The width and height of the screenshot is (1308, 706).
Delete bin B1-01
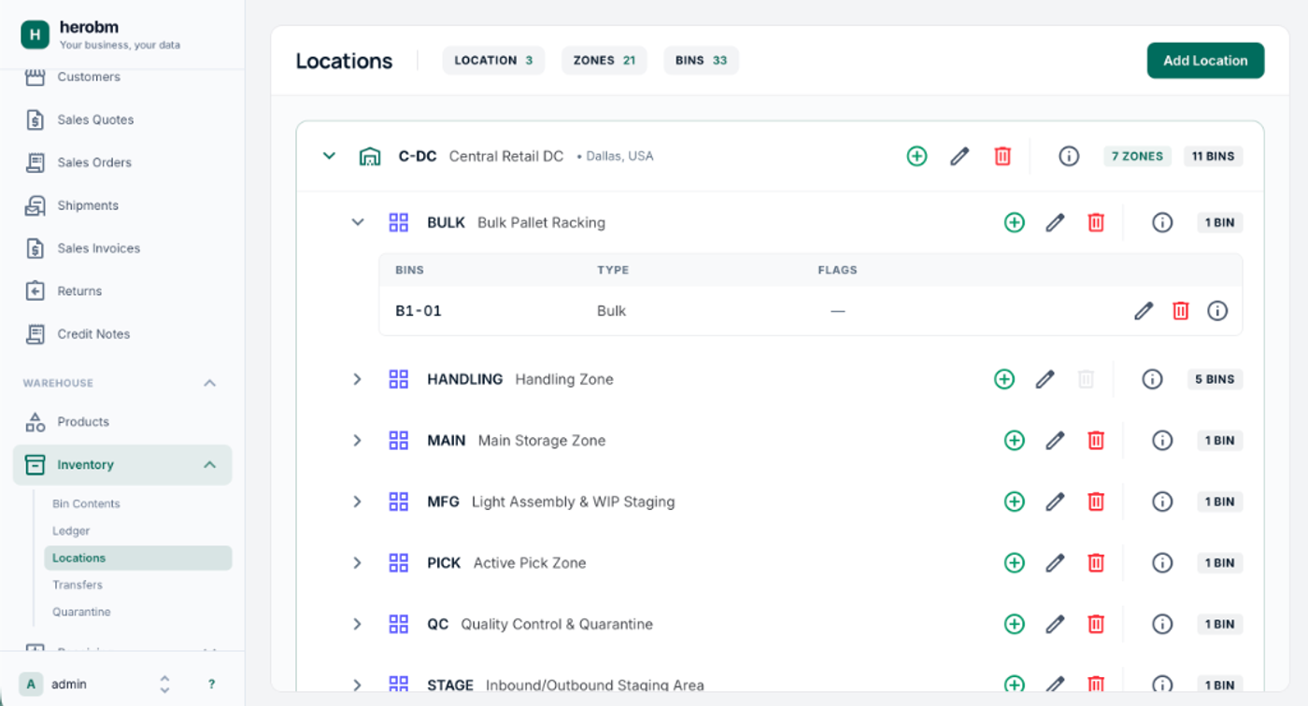click(x=1181, y=311)
